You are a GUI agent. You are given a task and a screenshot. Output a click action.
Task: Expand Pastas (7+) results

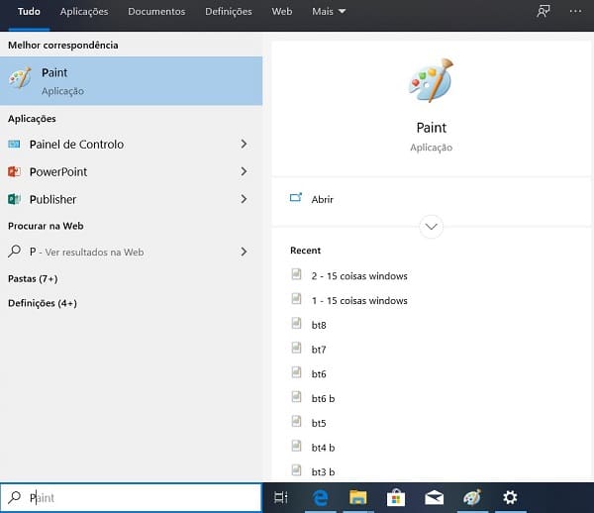(x=33, y=279)
